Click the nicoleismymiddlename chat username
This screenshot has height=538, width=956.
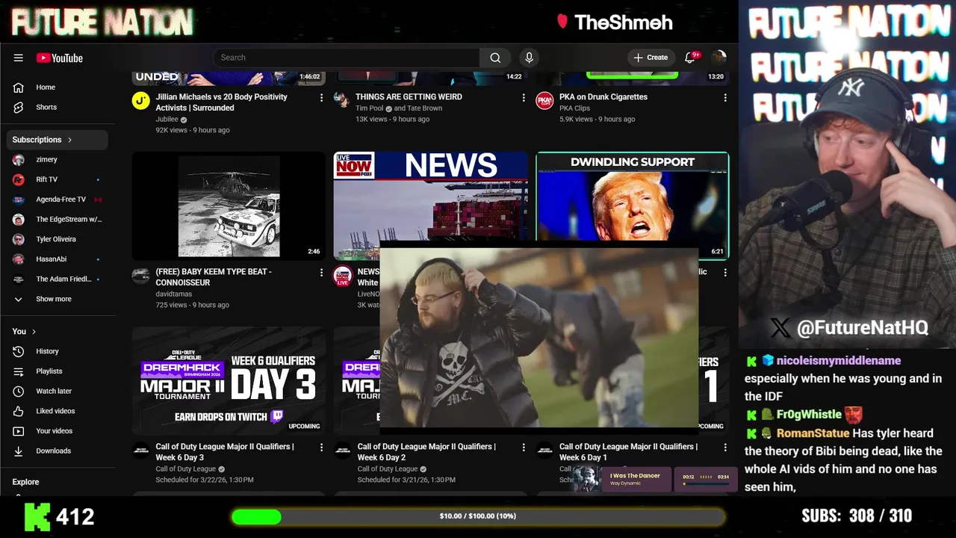pos(839,361)
